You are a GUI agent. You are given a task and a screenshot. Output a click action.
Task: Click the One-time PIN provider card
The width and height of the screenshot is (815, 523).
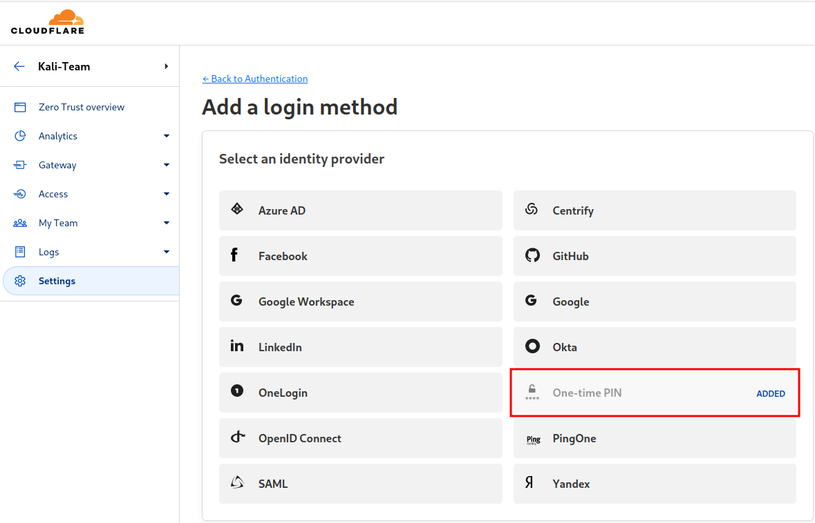point(655,393)
